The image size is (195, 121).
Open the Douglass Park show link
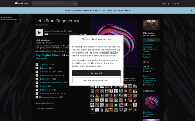(x=149, y=69)
